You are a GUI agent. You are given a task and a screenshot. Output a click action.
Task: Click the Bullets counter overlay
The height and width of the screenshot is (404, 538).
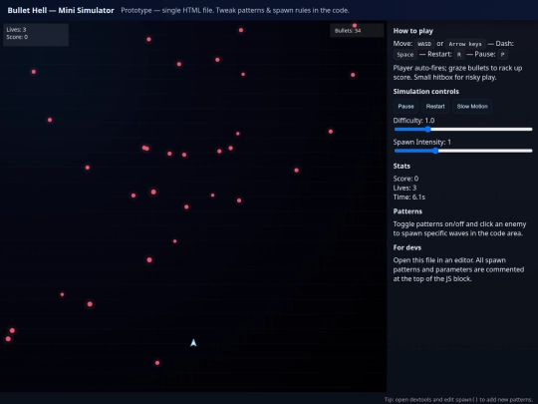[x=357, y=31]
